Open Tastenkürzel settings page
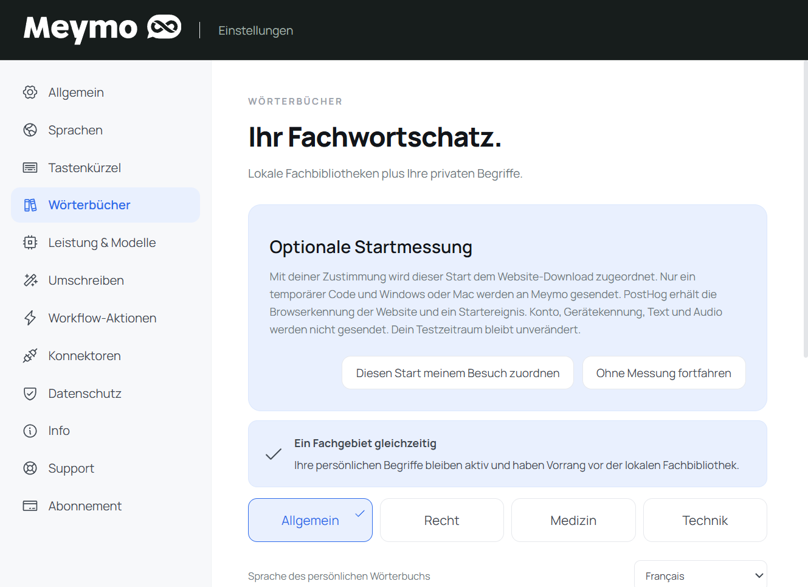This screenshot has height=587, width=808. click(x=105, y=168)
